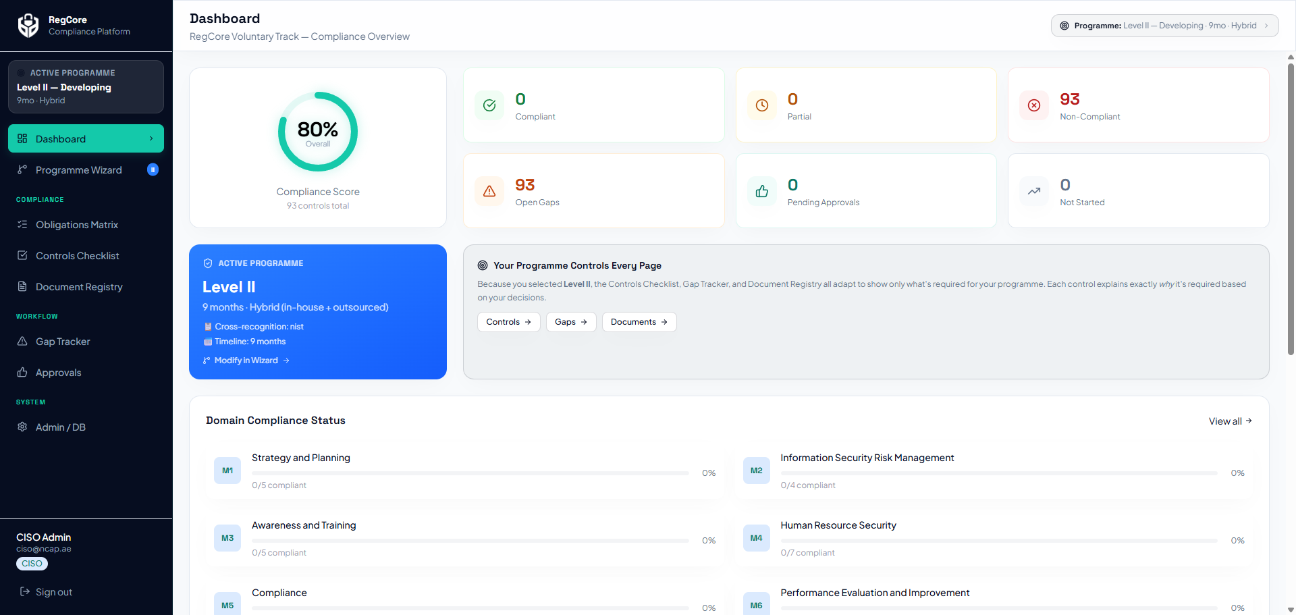The image size is (1296, 615).
Task: Open Programme selector in header
Action: tap(1164, 26)
